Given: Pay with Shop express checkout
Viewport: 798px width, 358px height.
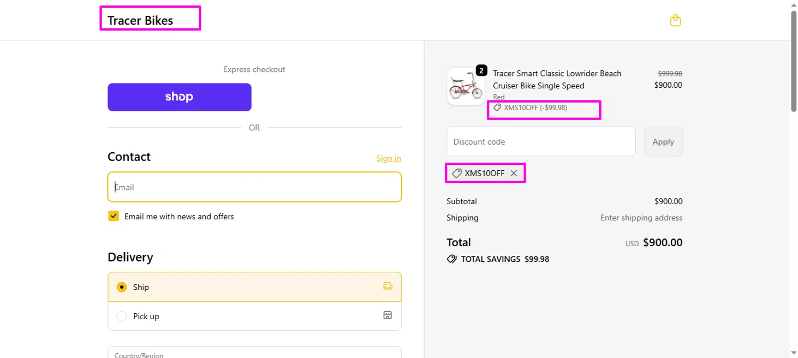Looking at the screenshot, I should 179,97.
